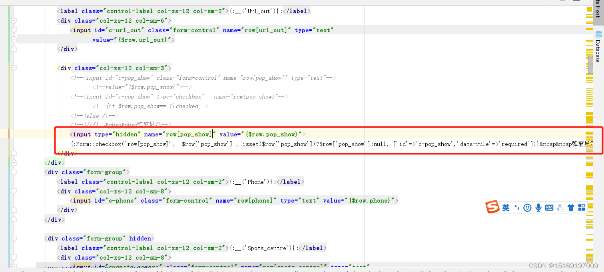
Task: Collapse the c-url_out input tag fold
Action: click(14, 30)
